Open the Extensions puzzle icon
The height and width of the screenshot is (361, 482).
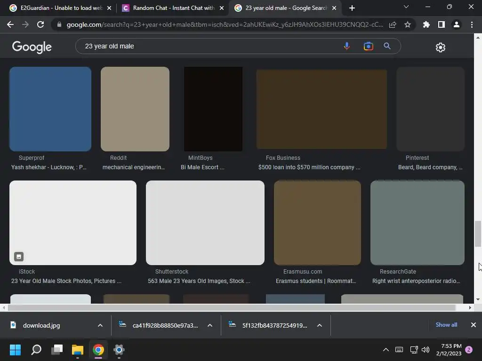(426, 24)
